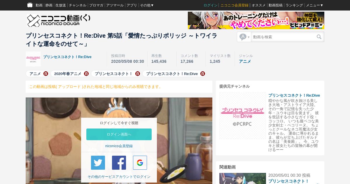The height and width of the screenshot is (184, 350).
Task: Click the search magnifier icon
Action: (319, 37)
